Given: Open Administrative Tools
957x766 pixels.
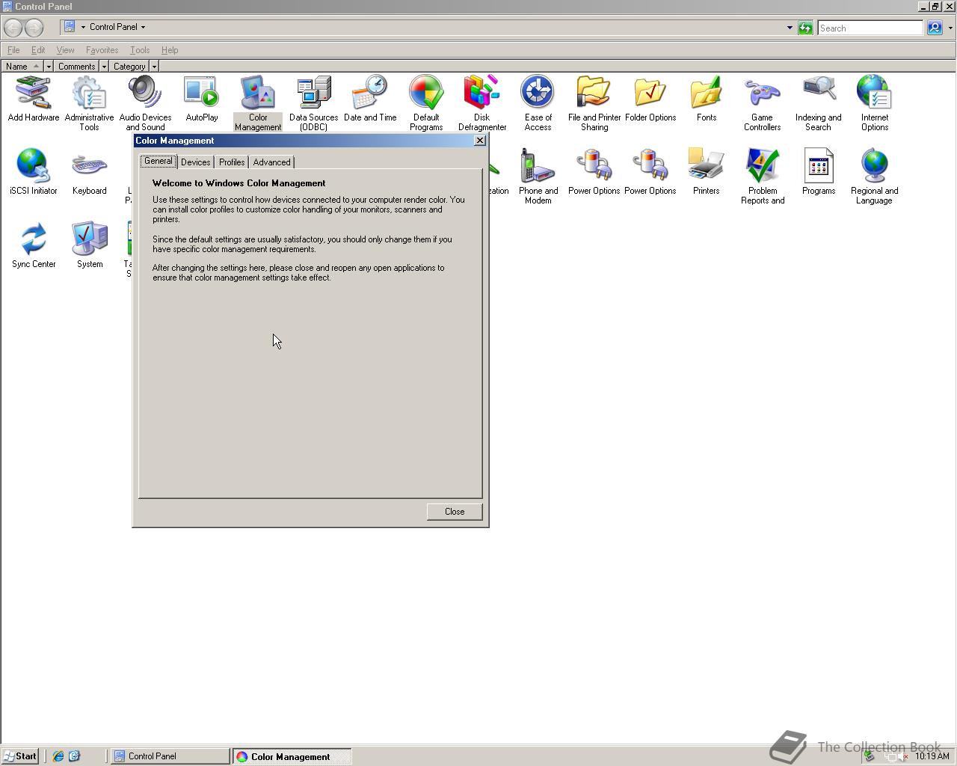Looking at the screenshot, I should (89, 103).
